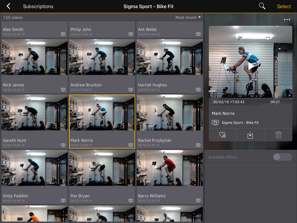Click the 123 videos count label
Viewport: 297px width, 223px height.
(13, 17)
